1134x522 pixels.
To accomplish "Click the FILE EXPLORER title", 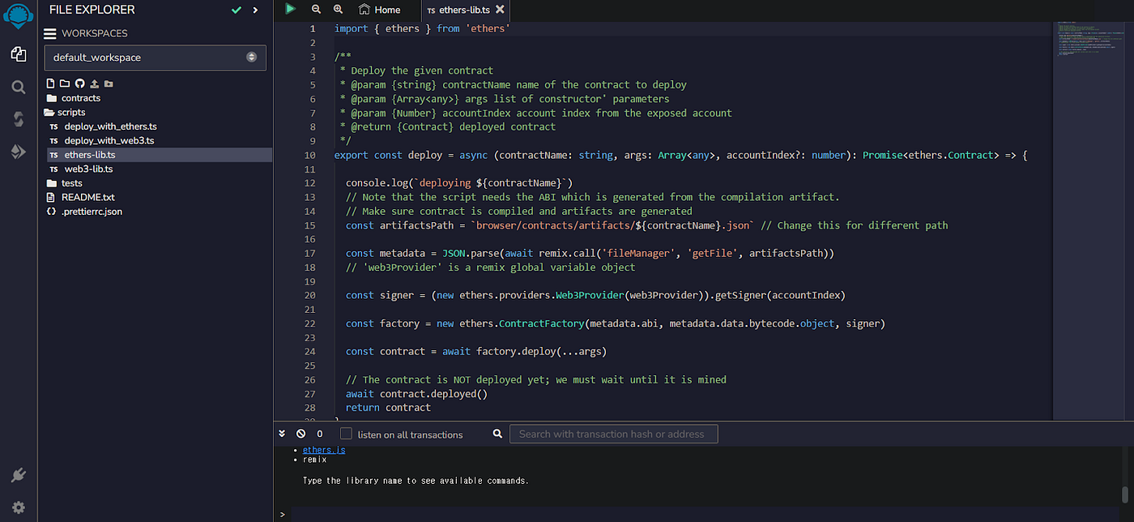I will click(92, 10).
